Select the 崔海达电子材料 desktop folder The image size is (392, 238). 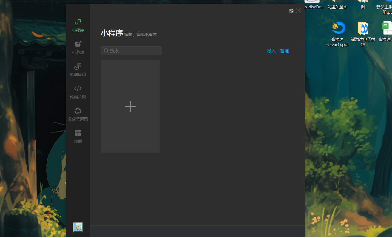point(363,34)
